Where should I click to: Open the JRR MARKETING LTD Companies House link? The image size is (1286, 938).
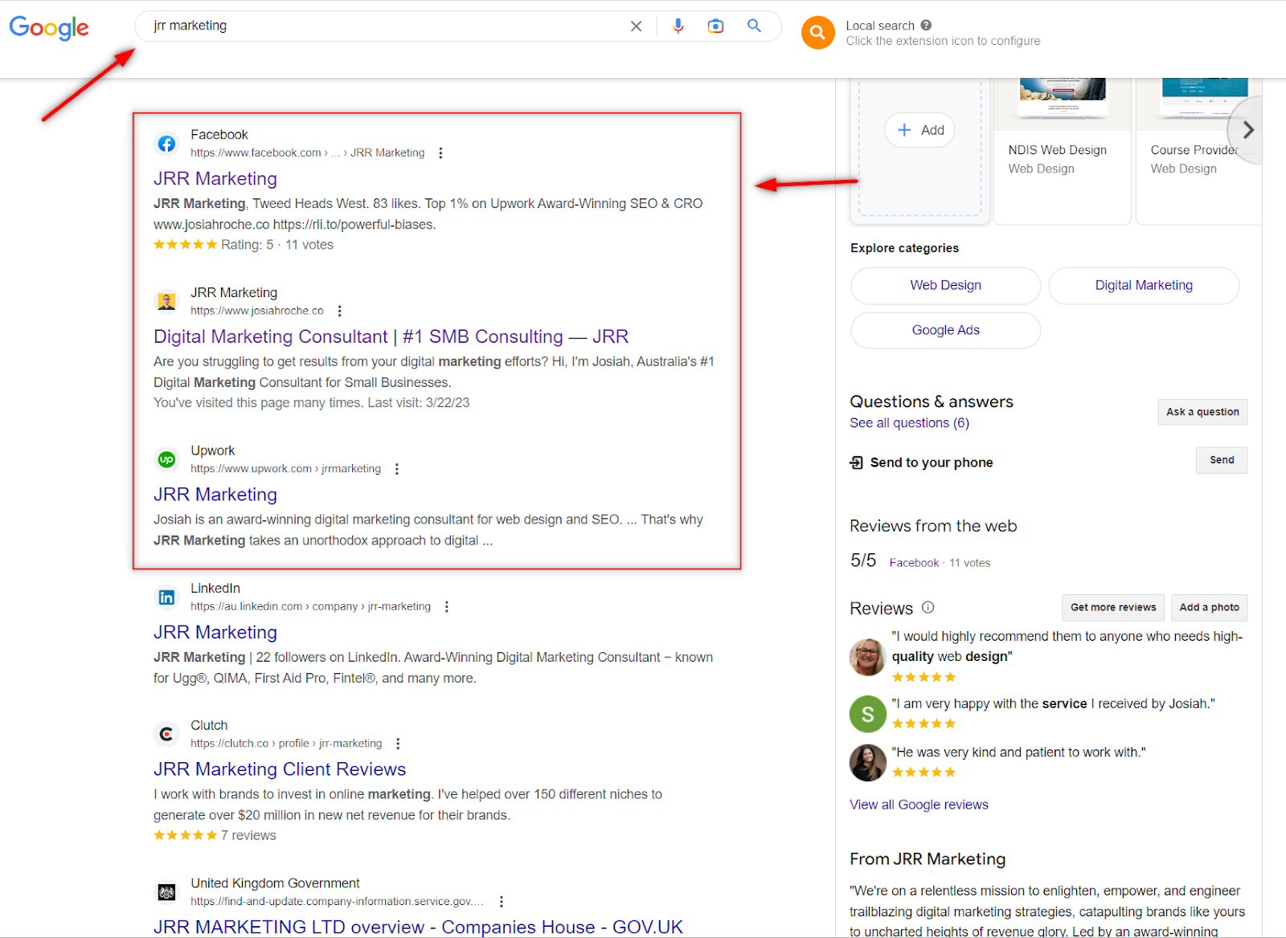tap(418, 927)
